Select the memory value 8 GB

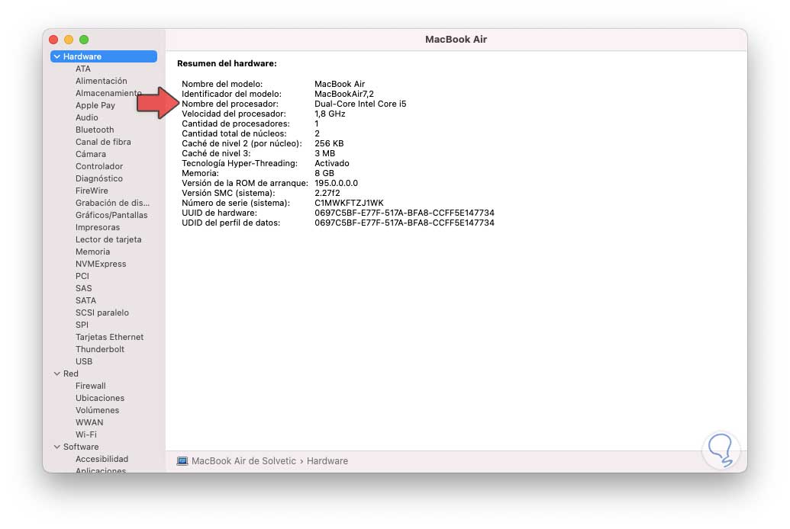coord(324,173)
